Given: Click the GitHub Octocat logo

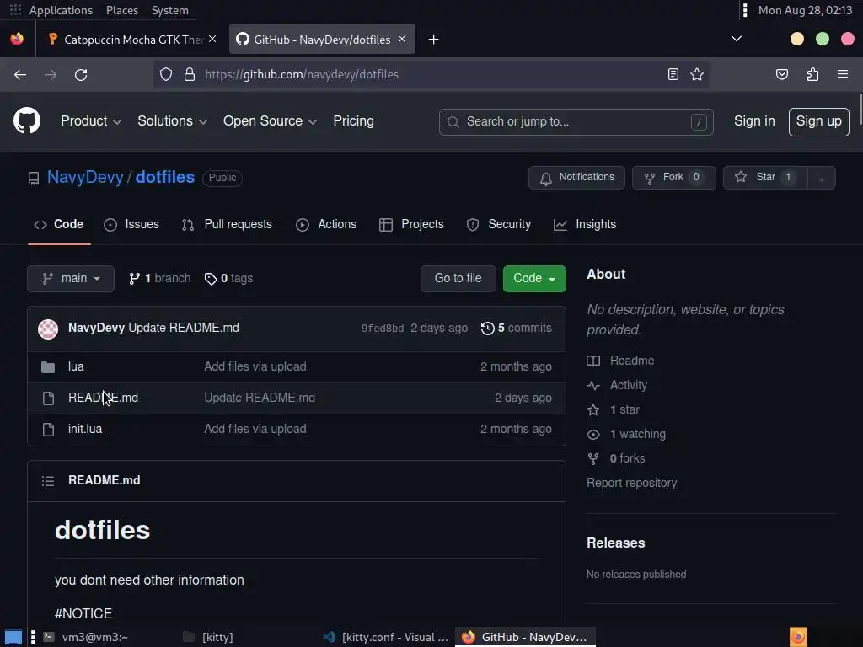Looking at the screenshot, I should tap(26, 120).
